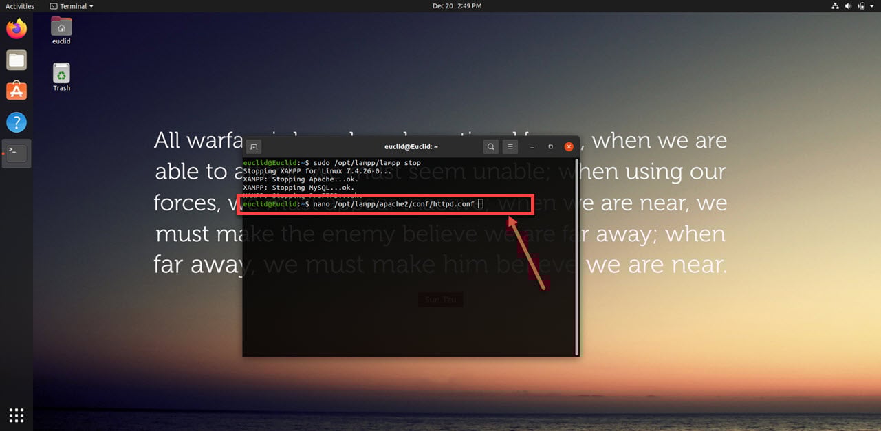881x431 pixels.
Task: Open the terminal hamburger menu
Action: pos(510,146)
